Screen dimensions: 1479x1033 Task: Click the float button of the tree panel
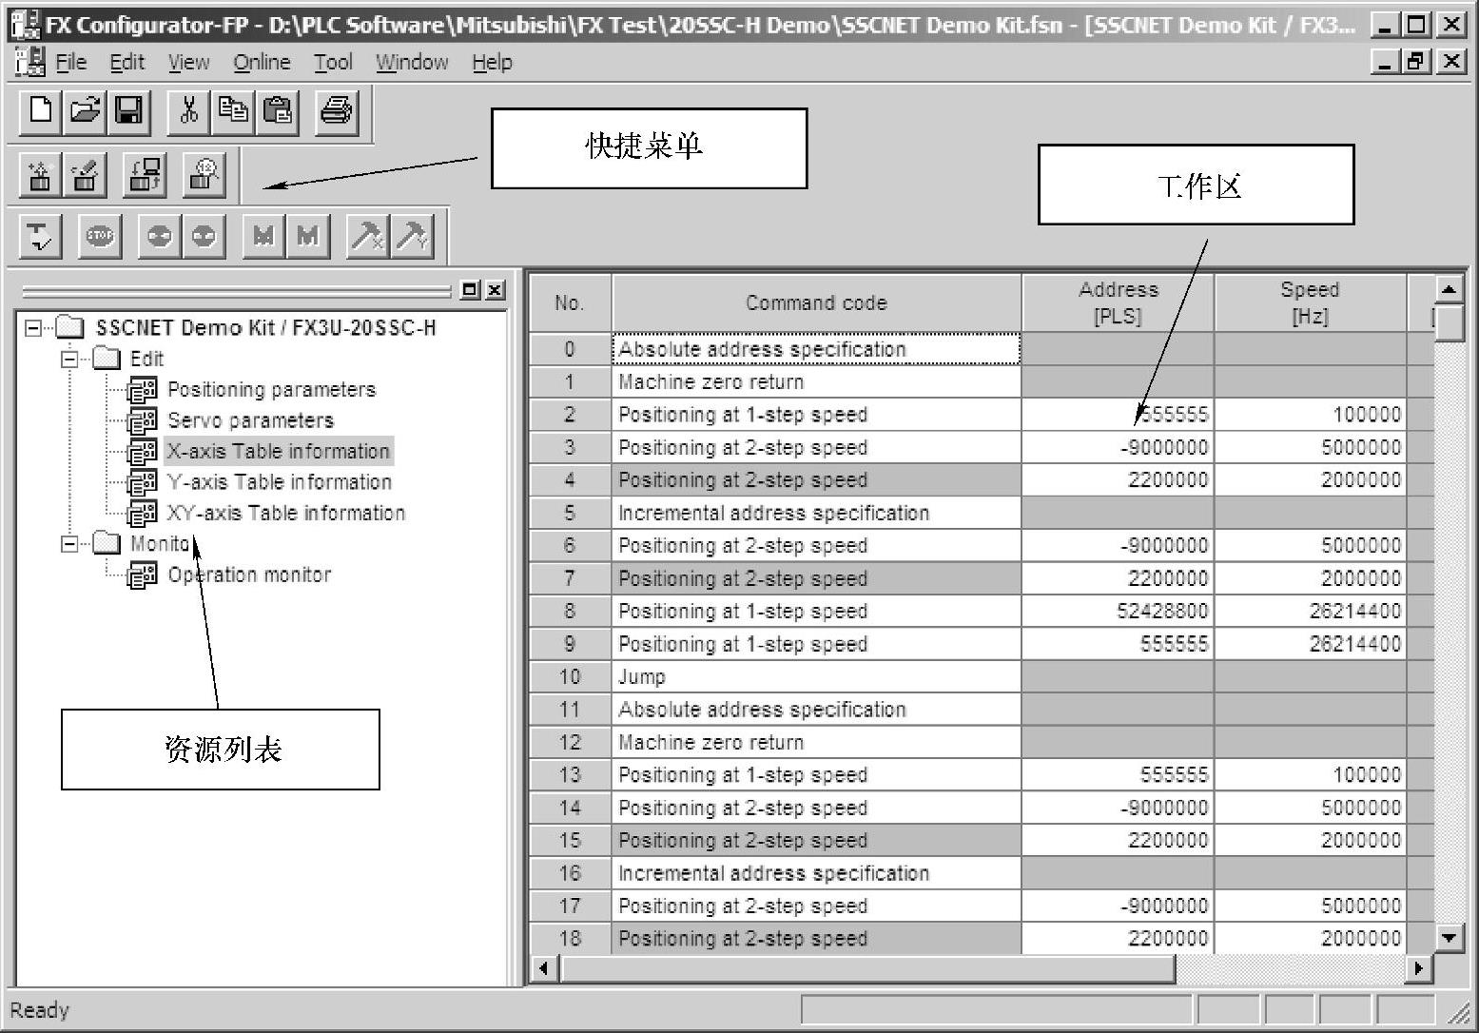470,290
